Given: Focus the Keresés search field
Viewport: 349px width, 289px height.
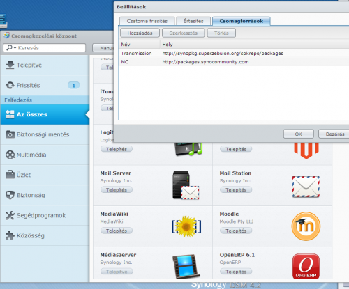Looking at the screenshot, I should [45, 48].
